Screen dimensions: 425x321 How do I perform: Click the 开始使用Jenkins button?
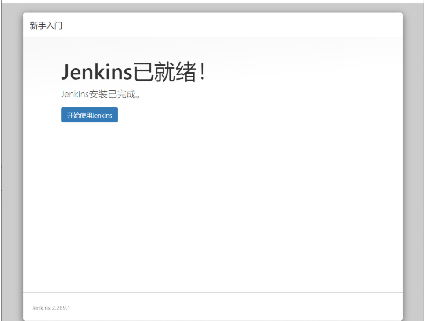click(89, 115)
